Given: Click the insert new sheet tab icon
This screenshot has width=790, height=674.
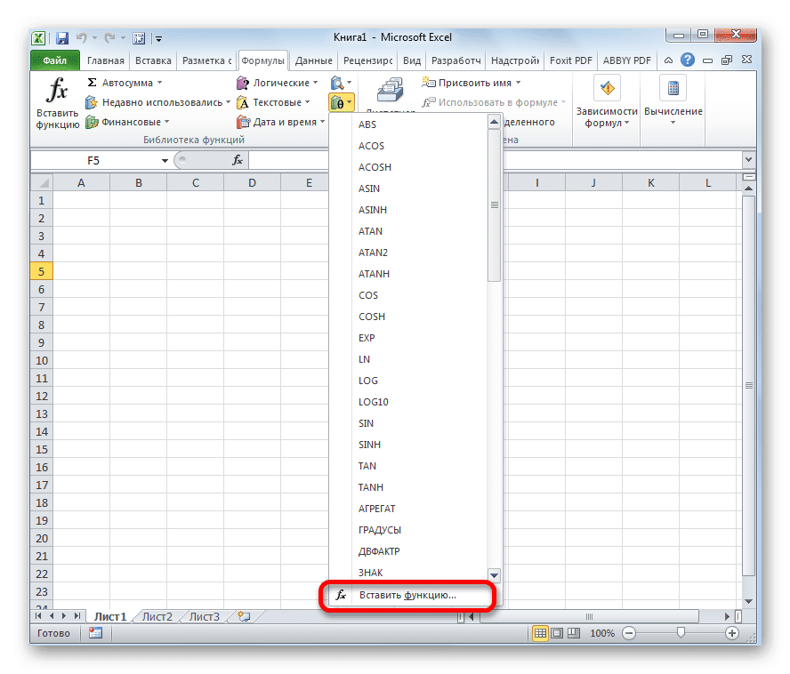Looking at the screenshot, I should click(245, 616).
